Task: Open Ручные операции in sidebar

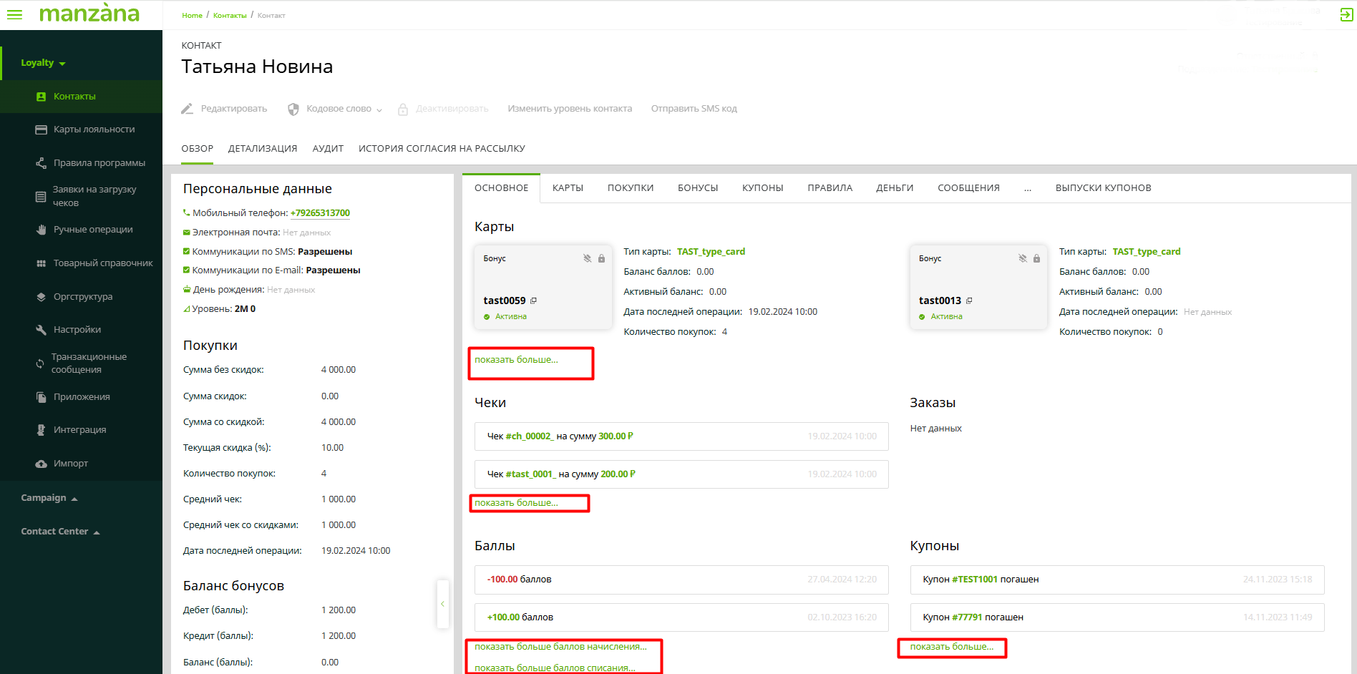Action: click(x=92, y=230)
